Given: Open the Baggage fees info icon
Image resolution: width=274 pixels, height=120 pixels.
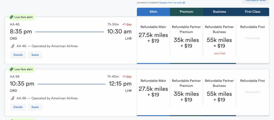Looking at the screenshot, I should [x=184, y=3].
